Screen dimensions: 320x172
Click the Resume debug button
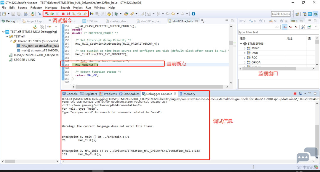pos(52,14)
